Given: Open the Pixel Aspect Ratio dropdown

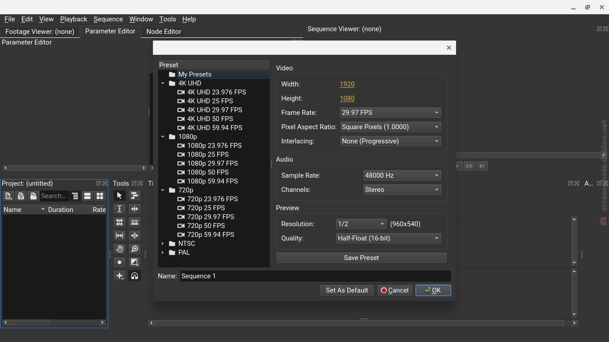Looking at the screenshot, I should 391,127.
